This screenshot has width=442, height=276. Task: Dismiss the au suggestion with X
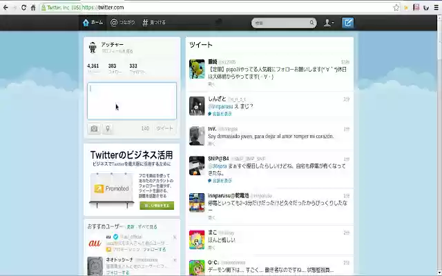coord(175,237)
